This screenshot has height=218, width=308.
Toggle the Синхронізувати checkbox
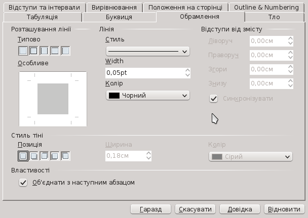coord(214,98)
